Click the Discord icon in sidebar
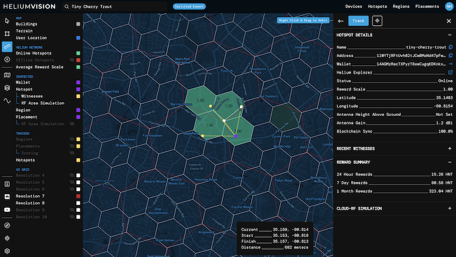456x257 pixels. pyautogui.click(x=7, y=196)
